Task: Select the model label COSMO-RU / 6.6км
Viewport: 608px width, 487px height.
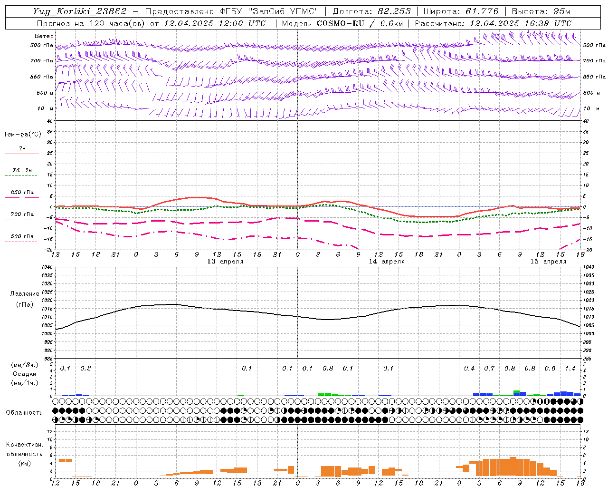Action: point(360,23)
